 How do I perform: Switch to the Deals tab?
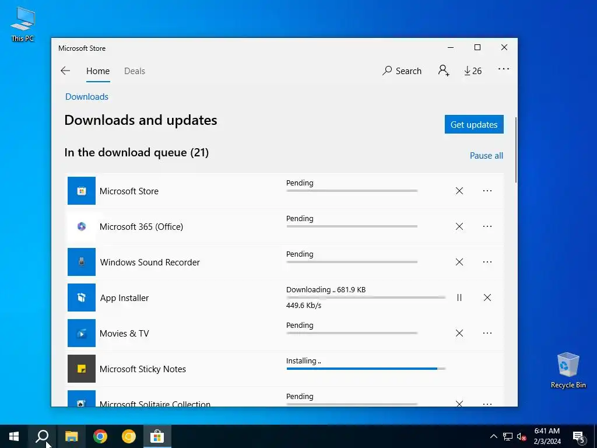point(135,71)
